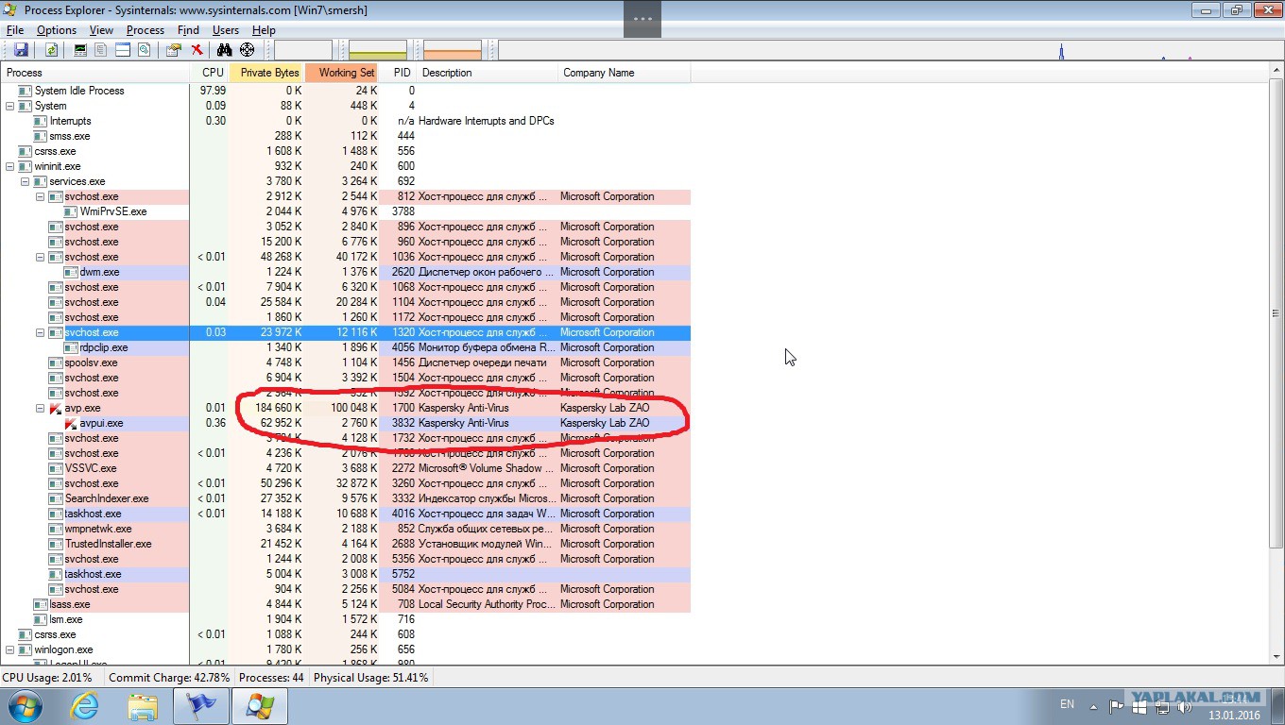Collapse svchost.exe PID 1036 node
This screenshot has width=1285, height=725.
(40, 257)
